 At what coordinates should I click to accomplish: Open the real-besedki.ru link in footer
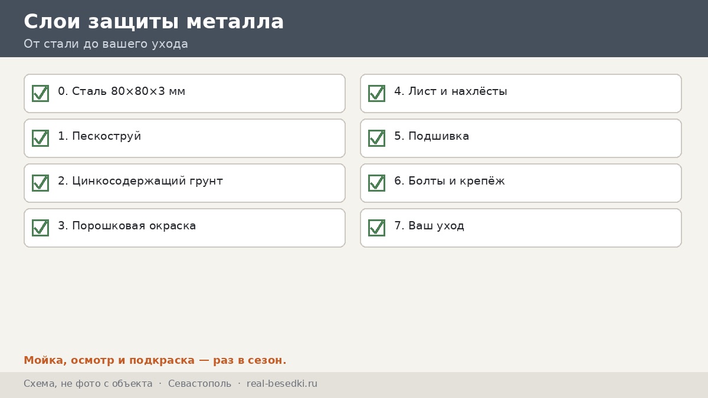tap(282, 384)
